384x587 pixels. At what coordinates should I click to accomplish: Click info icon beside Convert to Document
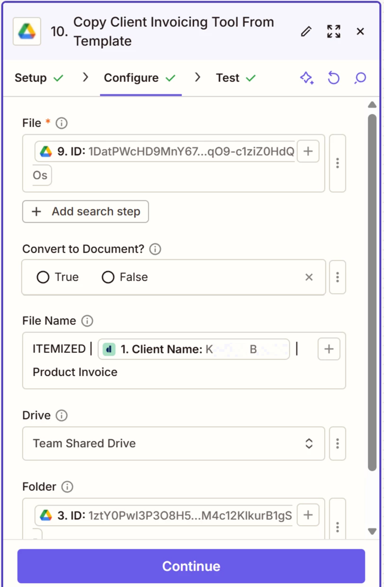tap(155, 249)
